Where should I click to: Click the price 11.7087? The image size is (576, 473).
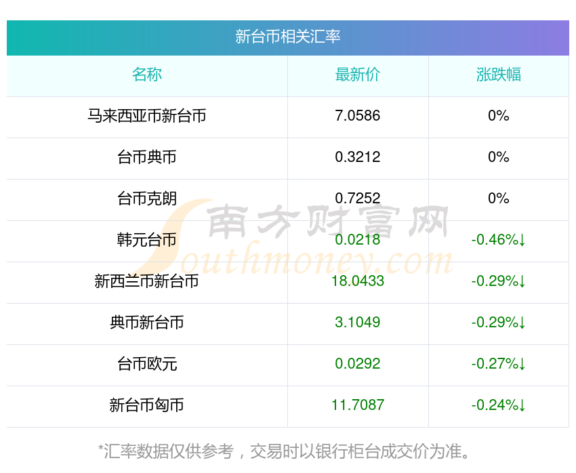pos(357,405)
